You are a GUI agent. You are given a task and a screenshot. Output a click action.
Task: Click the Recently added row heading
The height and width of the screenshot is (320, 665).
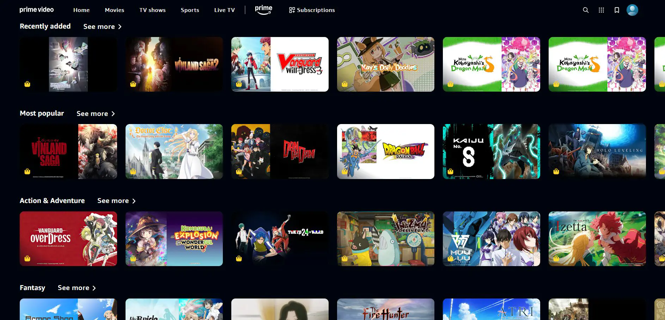point(45,26)
